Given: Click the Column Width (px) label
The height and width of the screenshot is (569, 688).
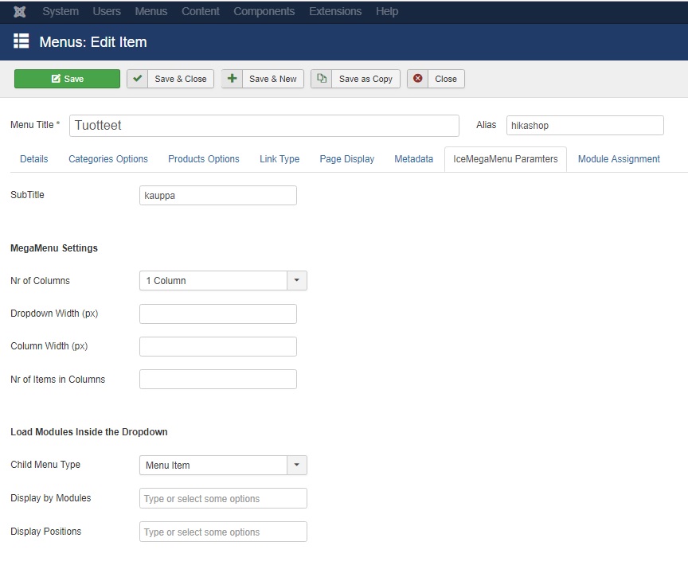Looking at the screenshot, I should pyautogui.click(x=49, y=346).
